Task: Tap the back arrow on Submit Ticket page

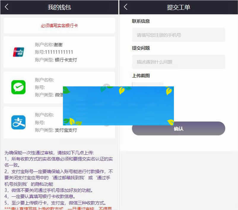Action: [125, 7]
